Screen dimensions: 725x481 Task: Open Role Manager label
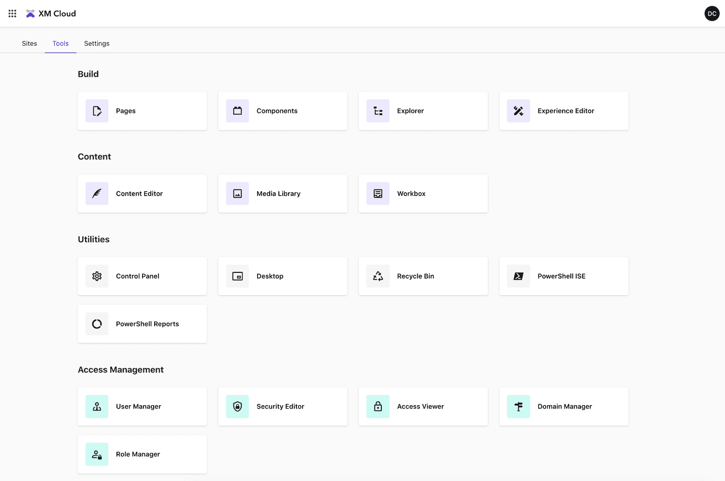coord(138,454)
